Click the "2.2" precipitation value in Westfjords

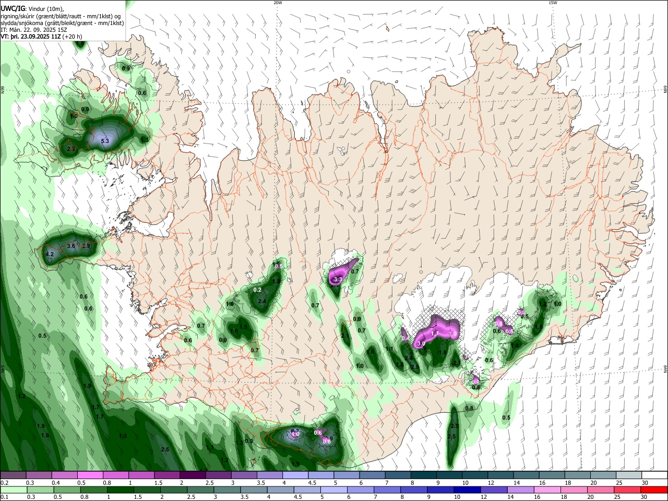pos(71,149)
